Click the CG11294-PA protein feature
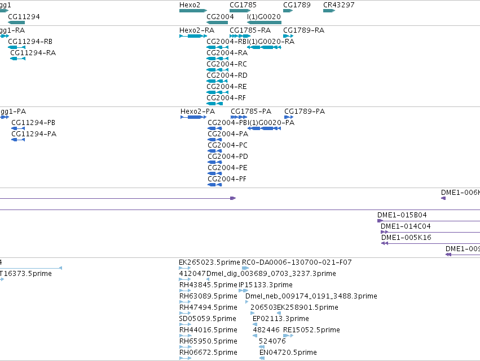Screen dimensions: 480x361 [x=18, y=140]
